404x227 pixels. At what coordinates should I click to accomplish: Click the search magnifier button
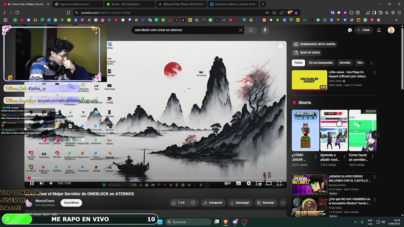(x=251, y=30)
